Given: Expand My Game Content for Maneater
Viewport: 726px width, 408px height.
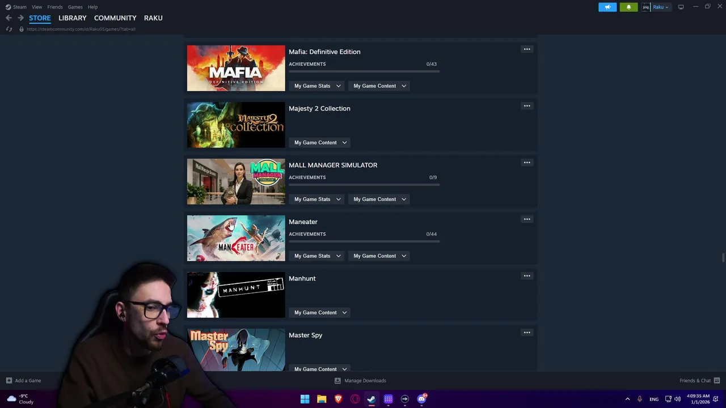Looking at the screenshot, I should (379, 256).
